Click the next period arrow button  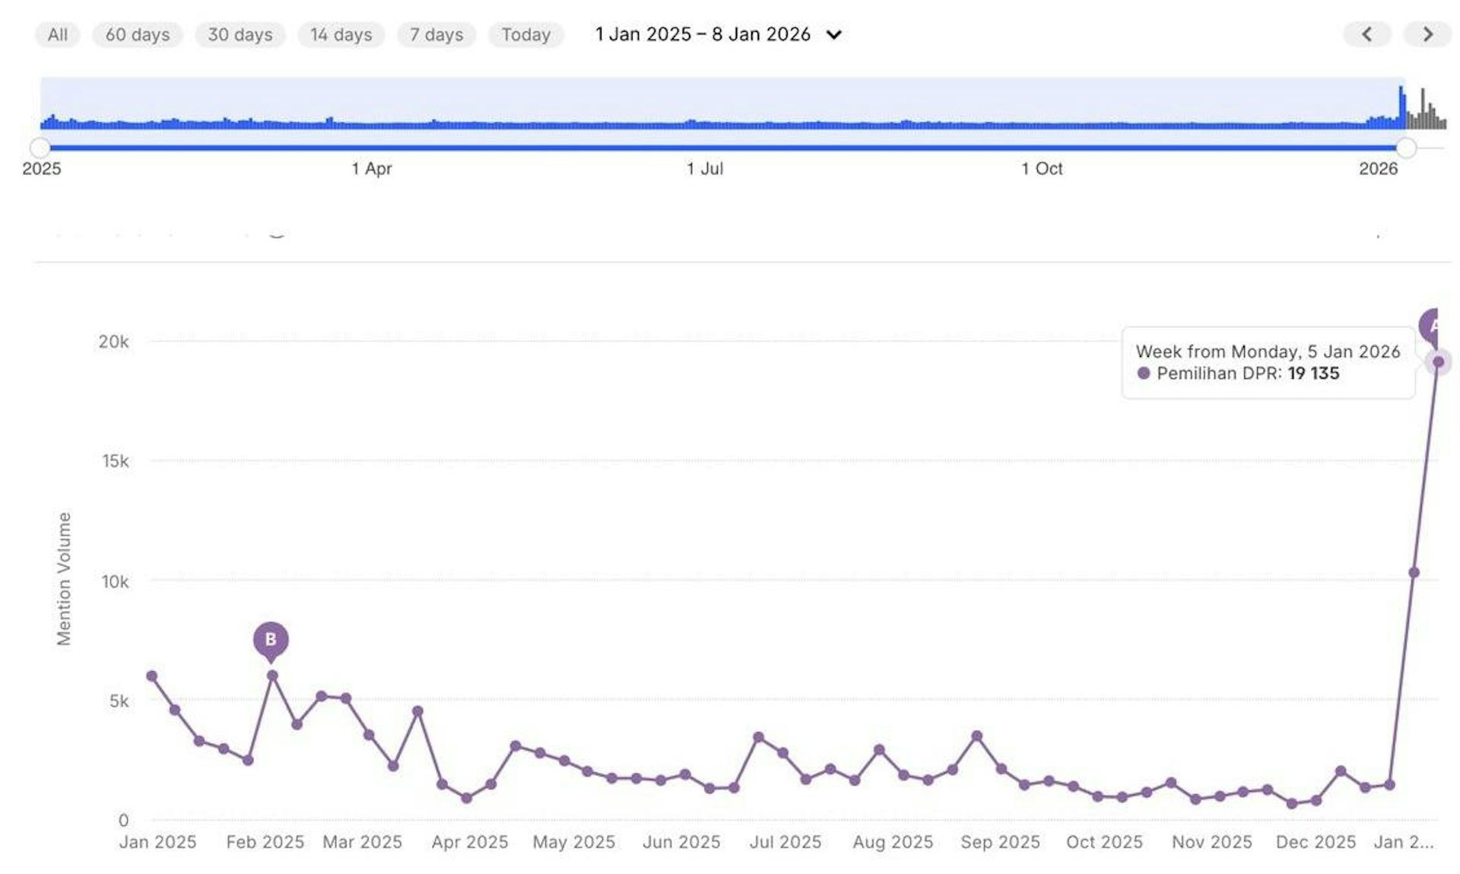click(x=1427, y=34)
